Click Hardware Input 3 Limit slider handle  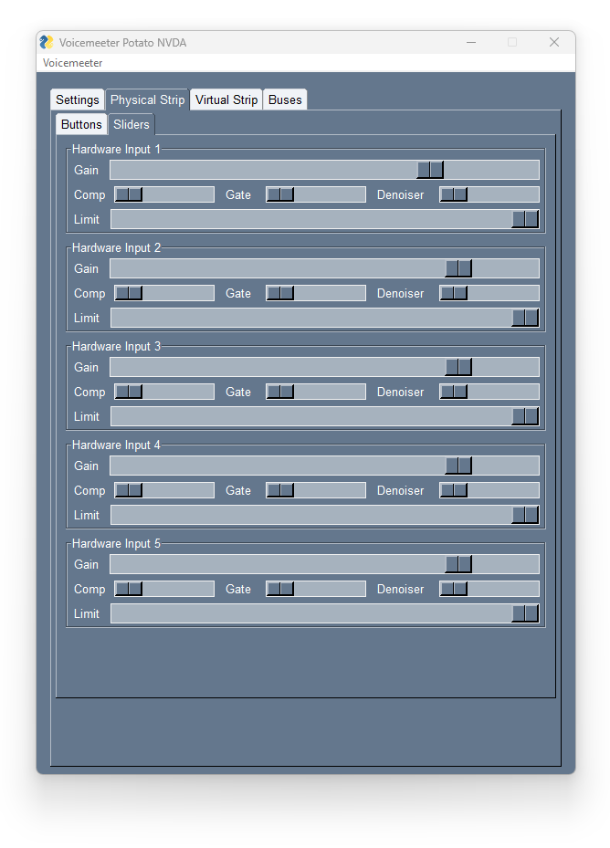tap(525, 416)
